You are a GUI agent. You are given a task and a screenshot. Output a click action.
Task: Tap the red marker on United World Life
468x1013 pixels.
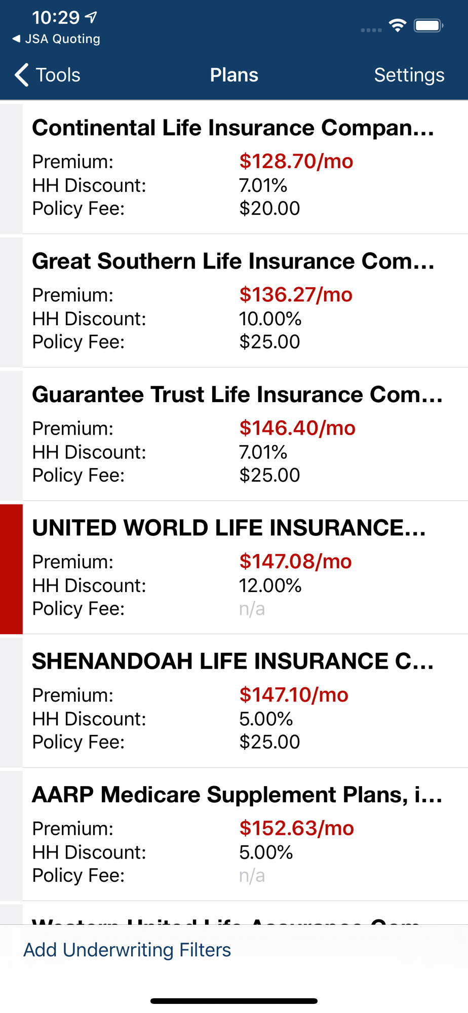click(x=11, y=569)
